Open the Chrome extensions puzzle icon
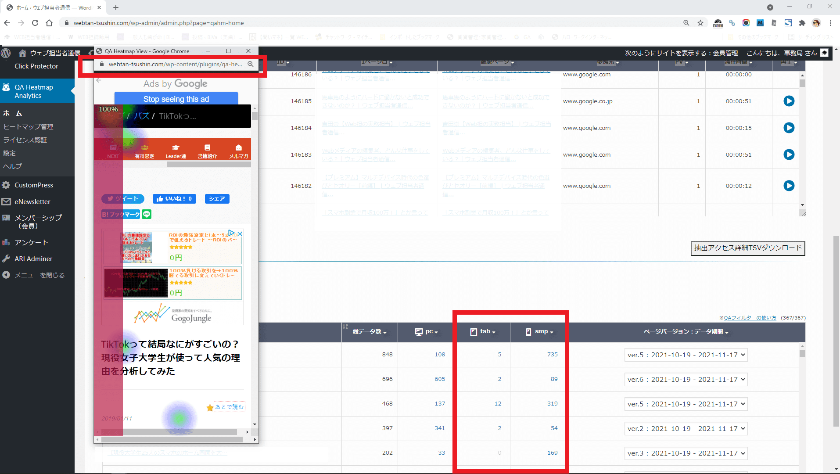 click(x=802, y=23)
